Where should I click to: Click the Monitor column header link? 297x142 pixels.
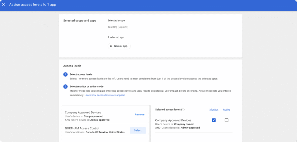[x=214, y=110]
